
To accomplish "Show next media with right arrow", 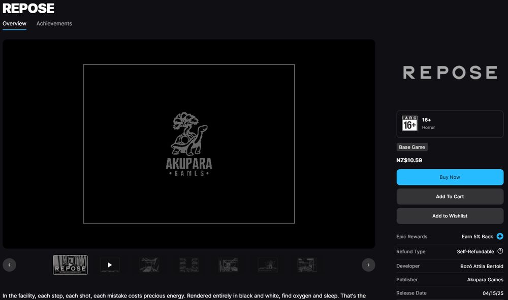I will [368, 265].
